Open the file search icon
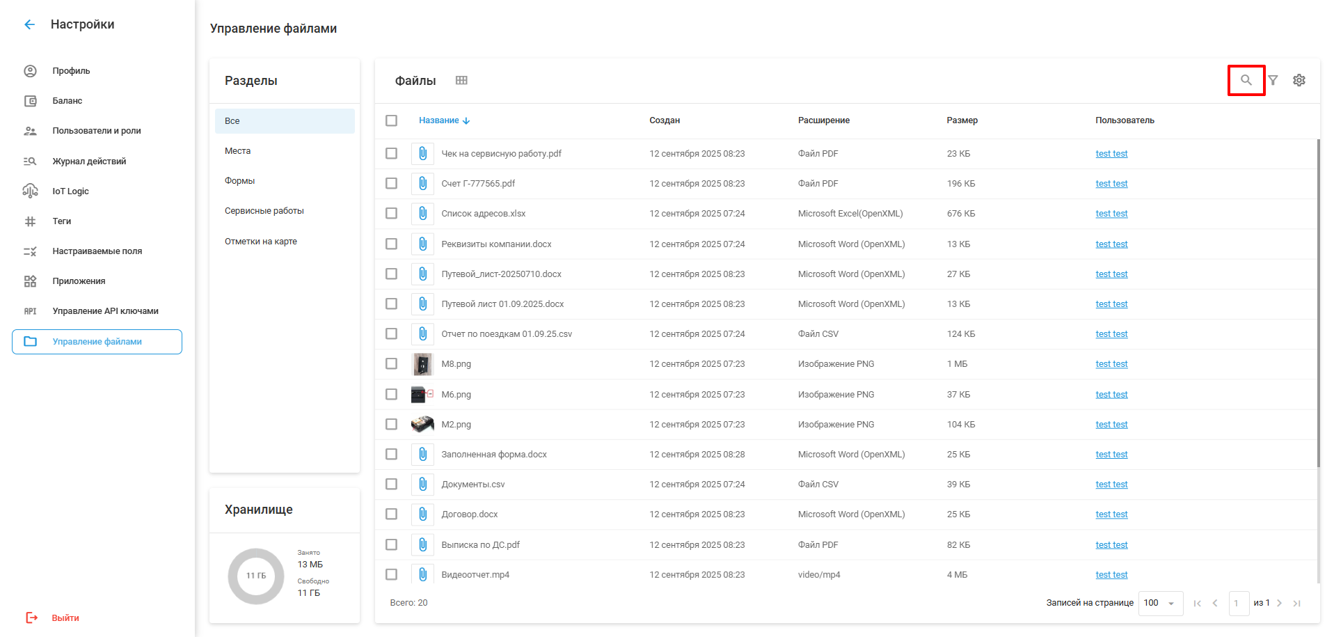1334x637 pixels. [x=1246, y=80]
